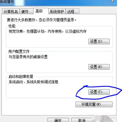Dismiss dialog with 取消 button

coord(82,120)
